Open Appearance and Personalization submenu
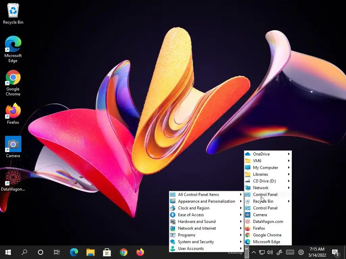This screenshot has height=259, width=346. point(206,201)
